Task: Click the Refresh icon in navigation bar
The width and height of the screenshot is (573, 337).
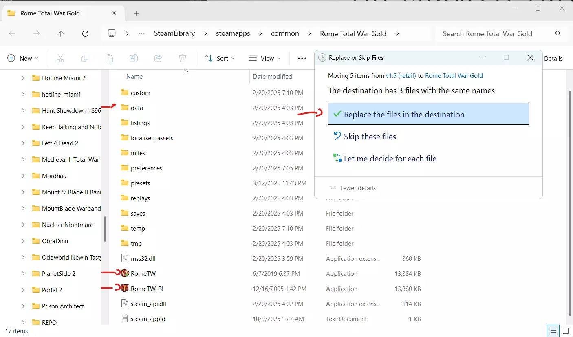Action: pyautogui.click(x=85, y=34)
